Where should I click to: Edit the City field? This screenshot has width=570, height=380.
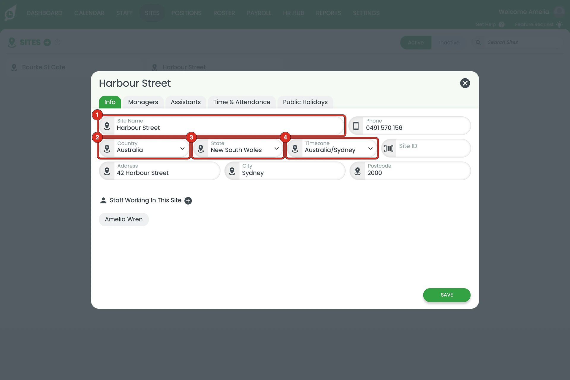pos(285,171)
